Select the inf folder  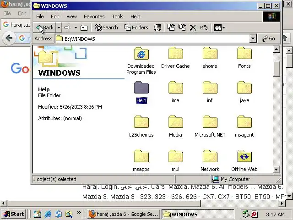pyautogui.click(x=210, y=92)
